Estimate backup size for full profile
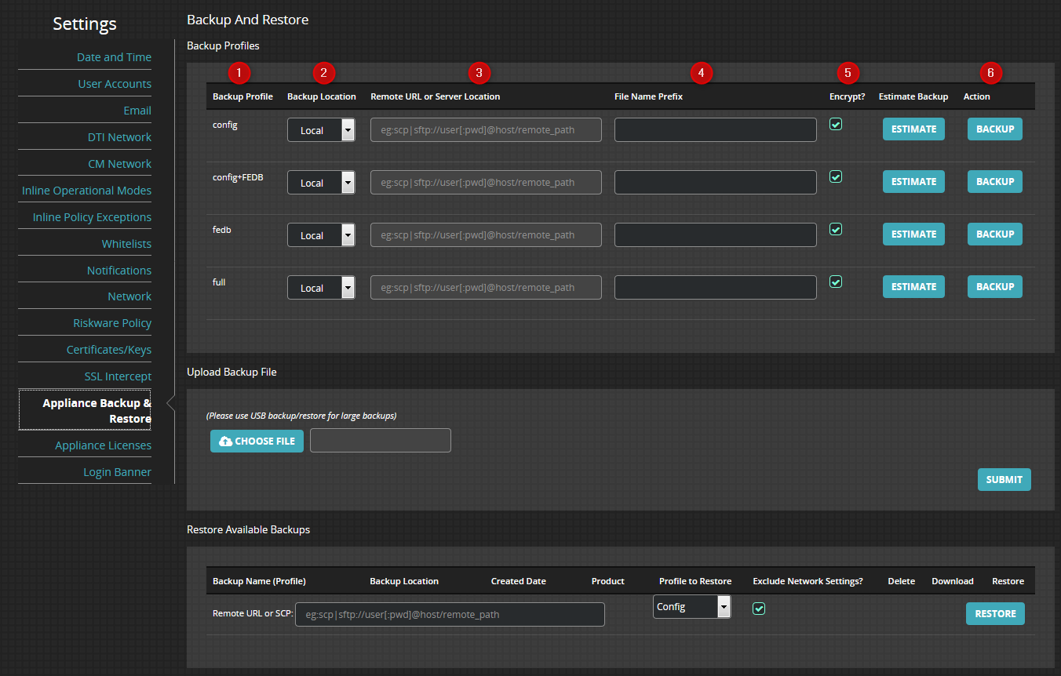1061x676 pixels. pyautogui.click(x=913, y=287)
